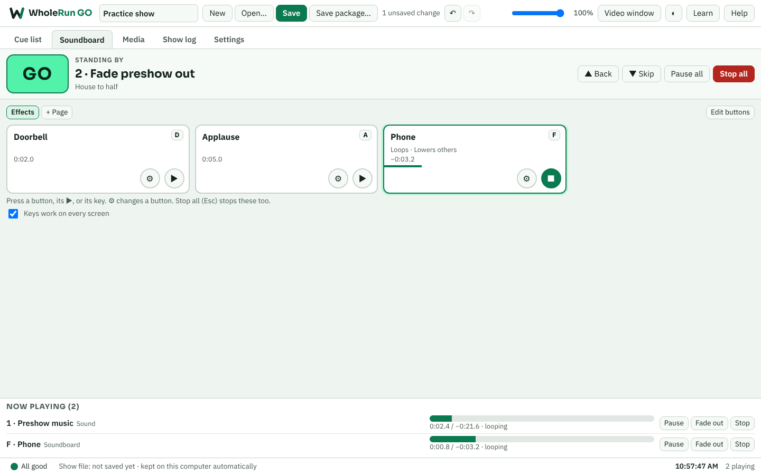This screenshot has height=475, width=761.
Task: Click the F hotkey badge on Phone
Action: 554,135
